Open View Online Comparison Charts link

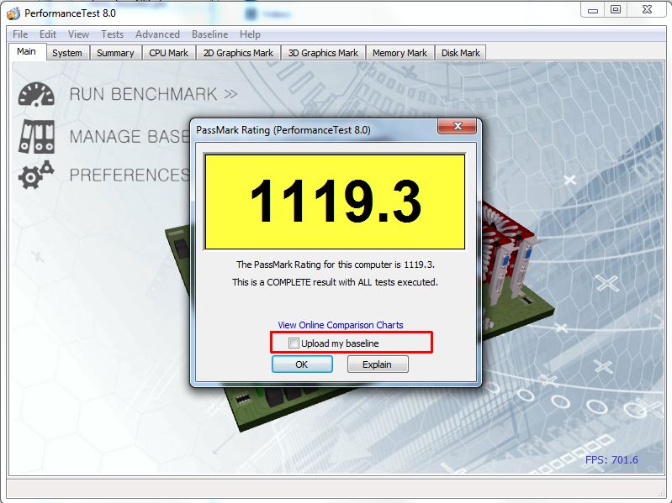[x=341, y=325]
